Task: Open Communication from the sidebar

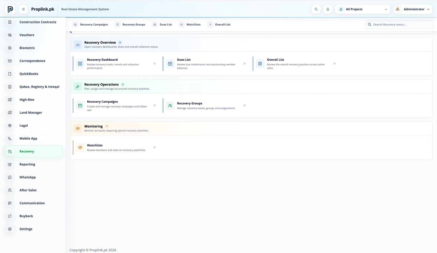Action: click(x=33, y=203)
